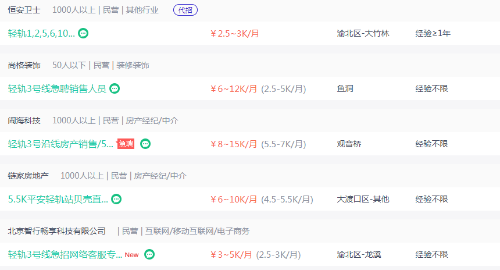Open chat icon for 轻轨3号线急招网络客服专 job
The height and width of the screenshot is (270, 500).
[x=149, y=254]
